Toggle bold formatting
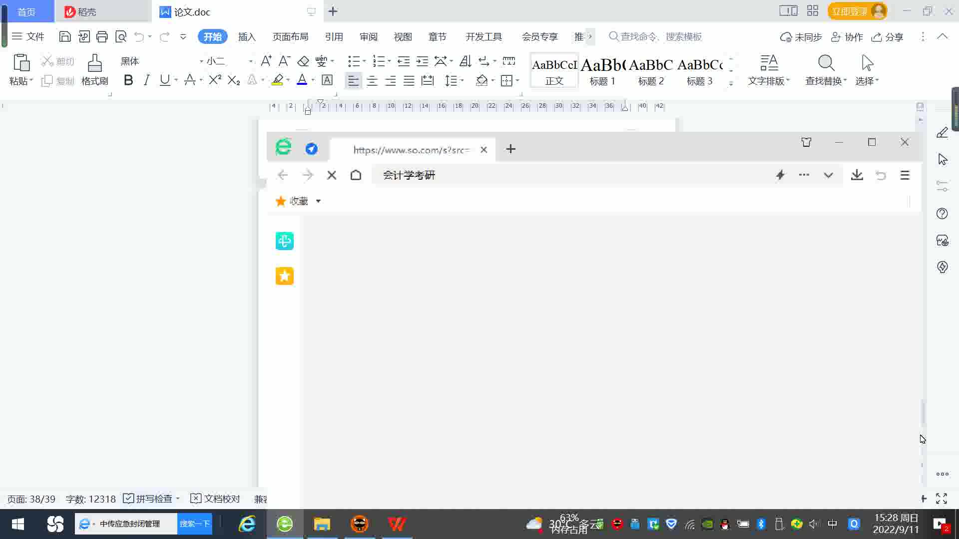Image resolution: width=959 pixels, height=539 pixels. (x=128, y=80)
